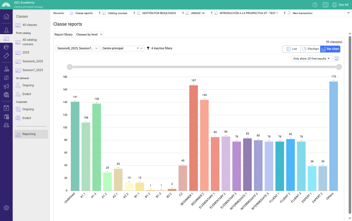Open the help question mark icon
Image resolution: width=352 pixels, height=221 pixels.
pos(315,5)
